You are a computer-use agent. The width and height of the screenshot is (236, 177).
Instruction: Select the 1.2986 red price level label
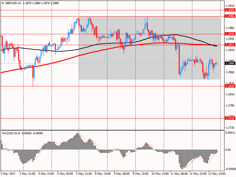coord(230,16)
